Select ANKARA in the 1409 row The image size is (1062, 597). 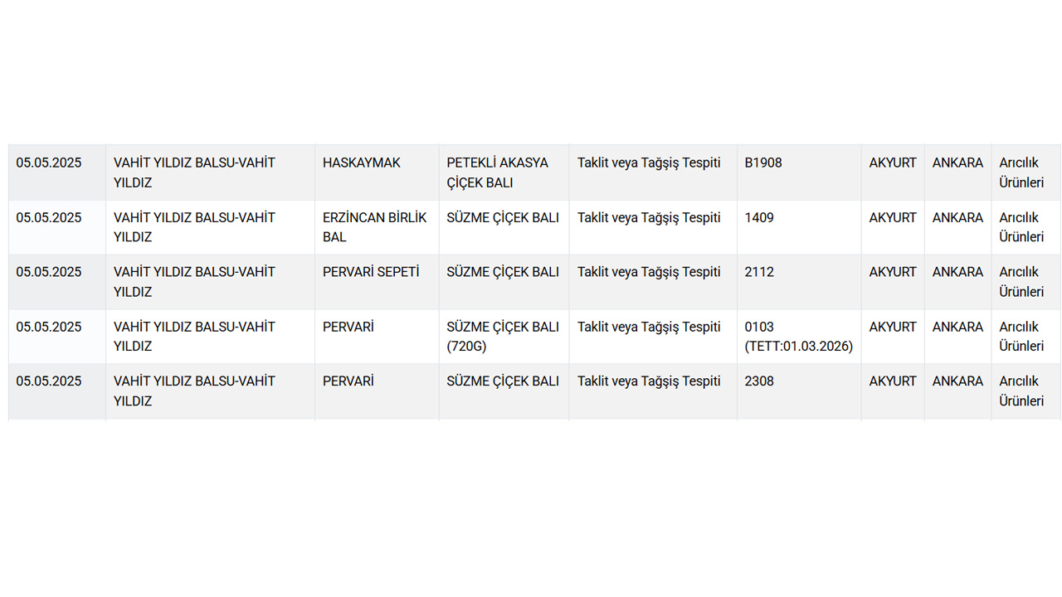tap(957, 218)
